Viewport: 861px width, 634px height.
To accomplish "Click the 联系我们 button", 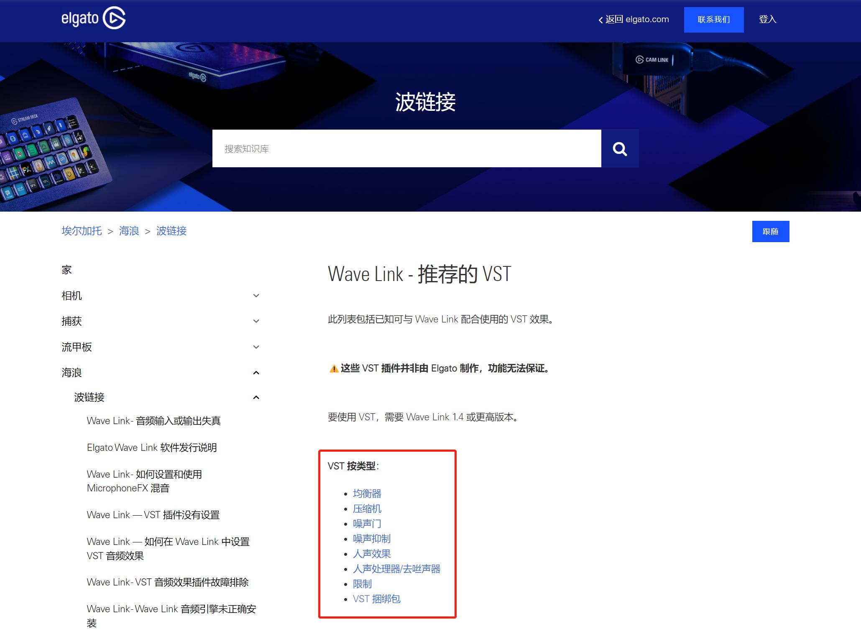I will [x=714, y=19].
